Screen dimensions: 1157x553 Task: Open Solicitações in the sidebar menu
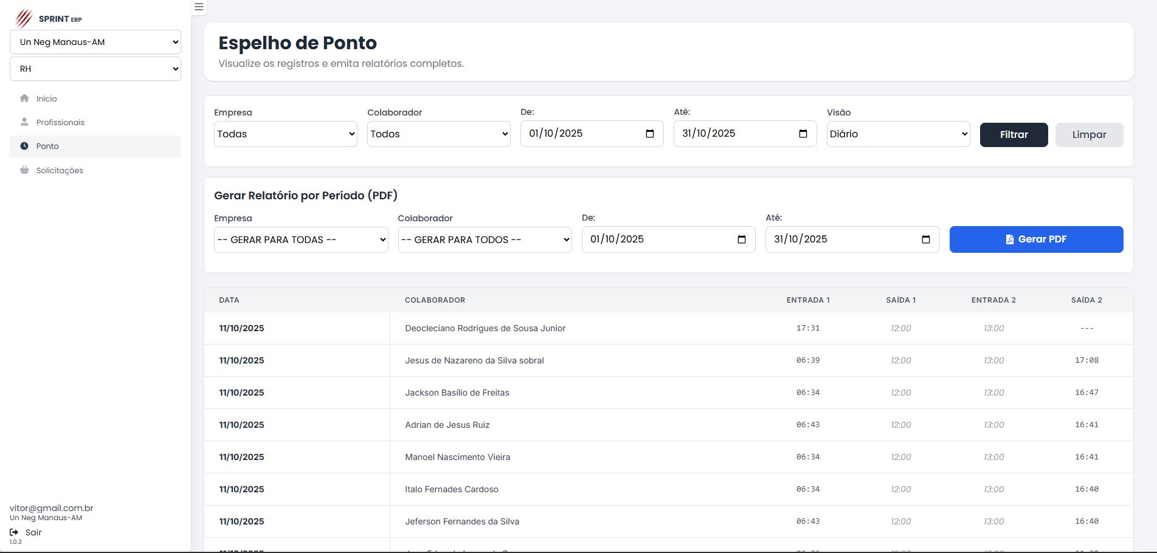60,170
